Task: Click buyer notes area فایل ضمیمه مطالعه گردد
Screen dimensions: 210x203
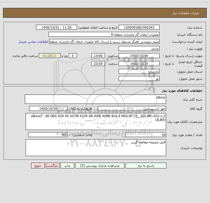Action: [x=96, y=148]
